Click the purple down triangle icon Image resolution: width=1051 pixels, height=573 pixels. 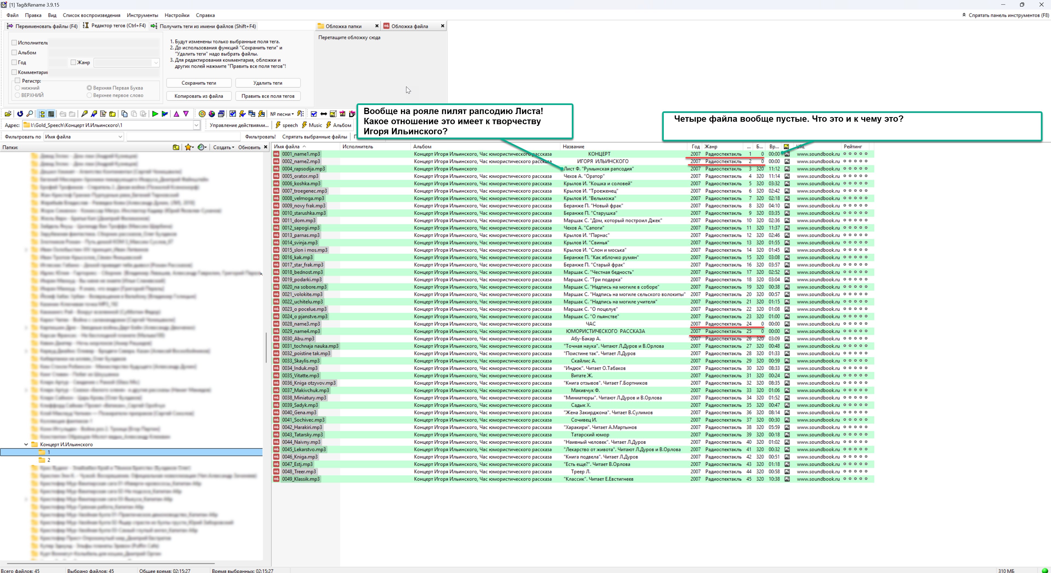(186, 114)
